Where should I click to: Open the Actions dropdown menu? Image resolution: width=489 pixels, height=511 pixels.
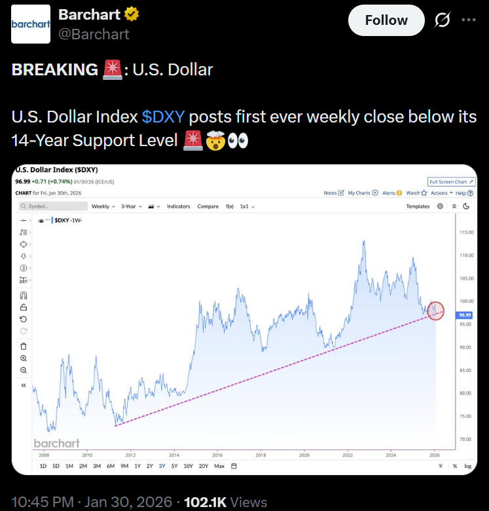[x=442, y=193]
